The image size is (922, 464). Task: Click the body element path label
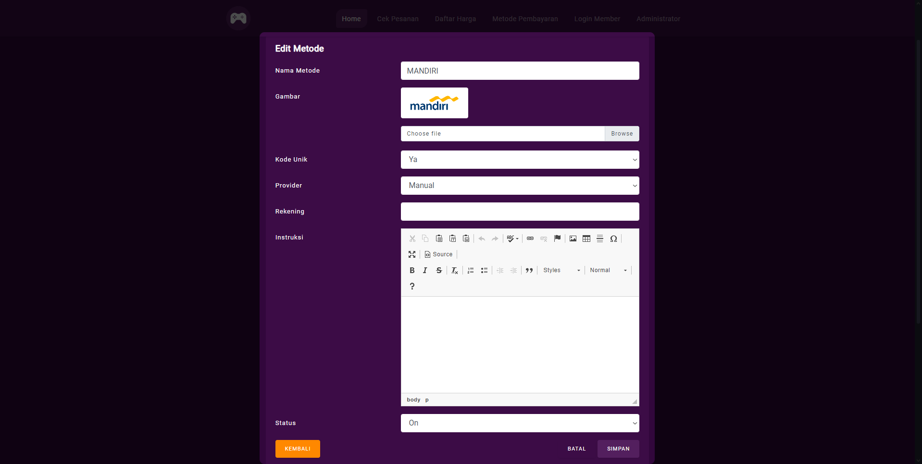point(413,400)
